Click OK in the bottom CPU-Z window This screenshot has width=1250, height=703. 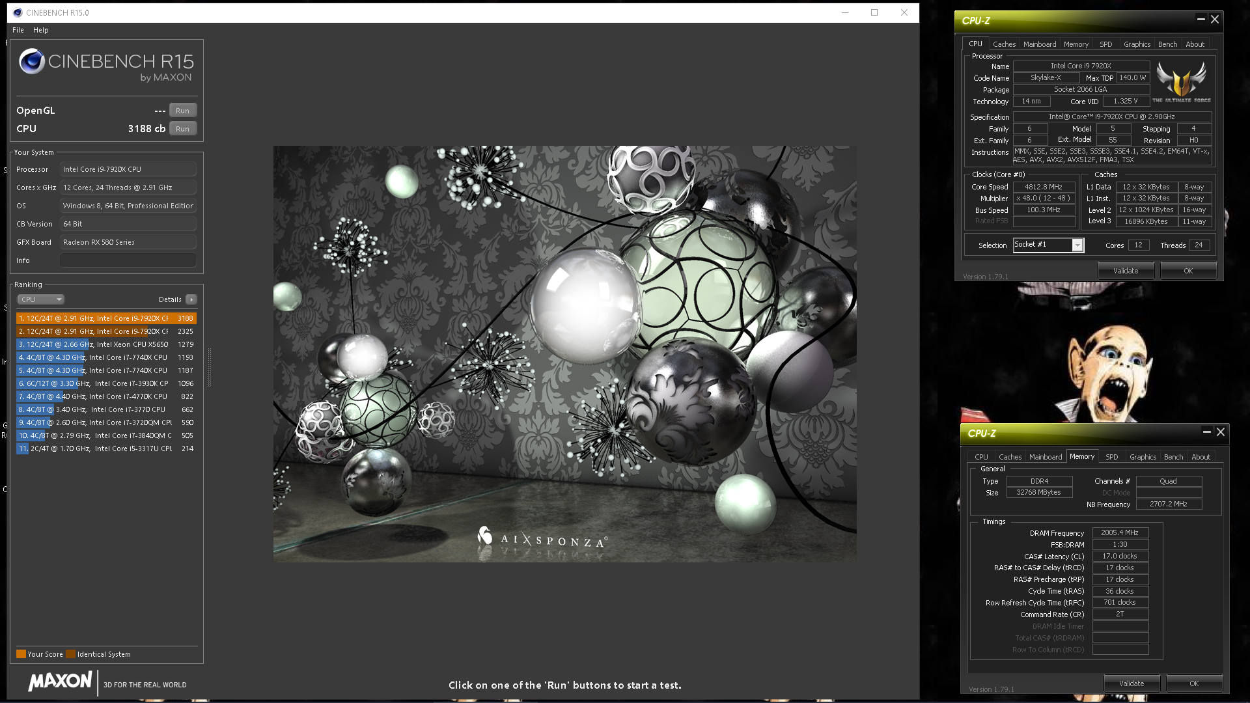coord(1194,683)
